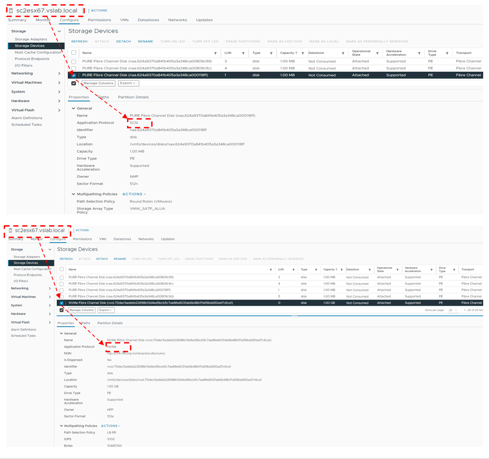Tick checkbox for disk ending 00118ff, lower screenshot

(61, 290)
